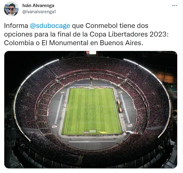
Task: Click the center circle of the pitch
Action: tap(92, 107)
